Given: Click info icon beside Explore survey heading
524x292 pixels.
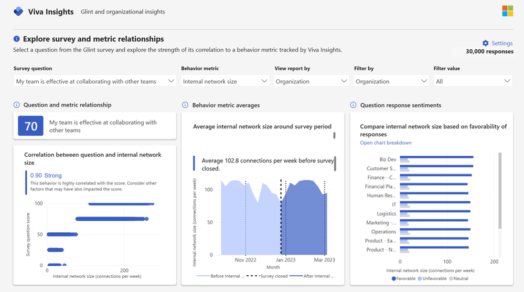Looking at the screenshot, I should [16, 39].
